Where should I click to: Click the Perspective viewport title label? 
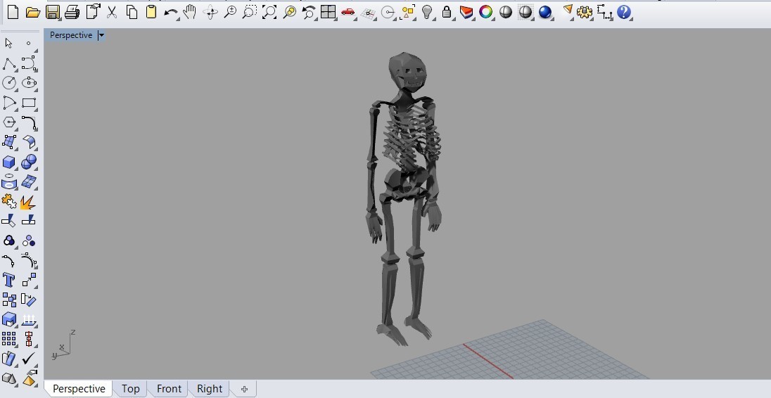pos(70,35)
